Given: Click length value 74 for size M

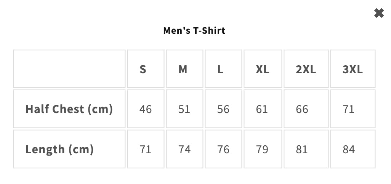Looking at the screenshot, I should click(184, 149).
